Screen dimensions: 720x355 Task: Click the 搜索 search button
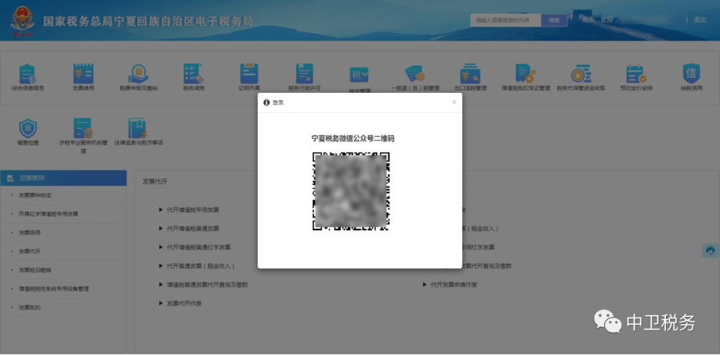pos(554,20)
